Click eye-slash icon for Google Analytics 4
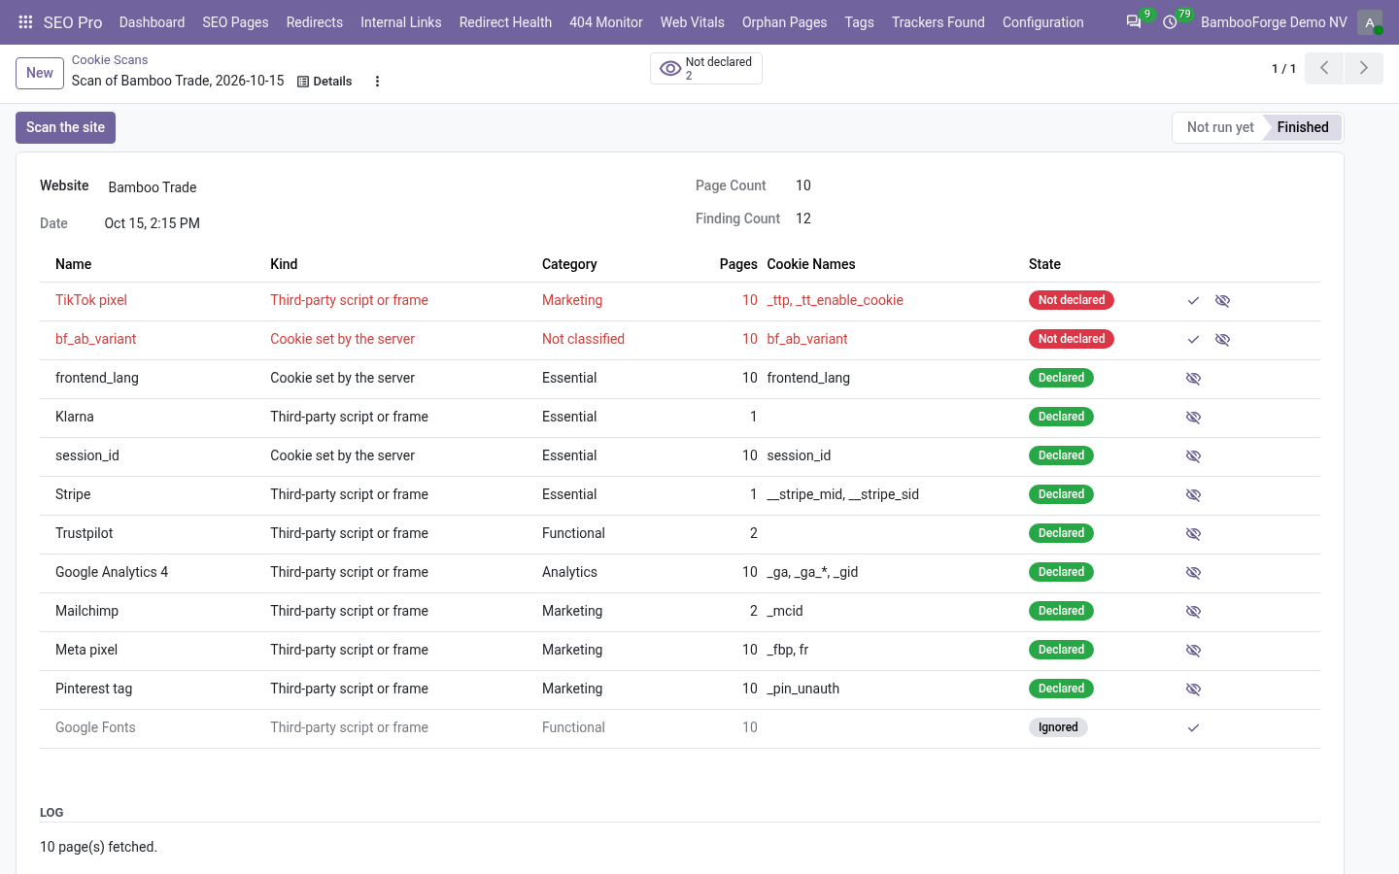 (1193, 573)
